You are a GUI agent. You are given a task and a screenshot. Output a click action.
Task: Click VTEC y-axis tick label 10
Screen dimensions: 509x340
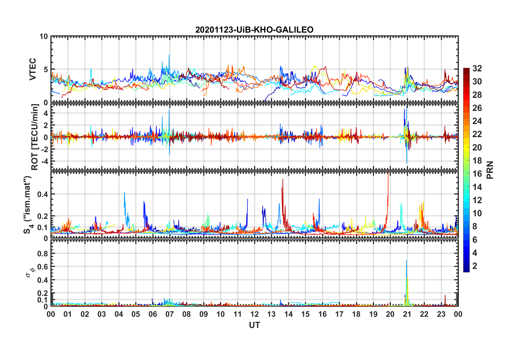click(44, 37)
